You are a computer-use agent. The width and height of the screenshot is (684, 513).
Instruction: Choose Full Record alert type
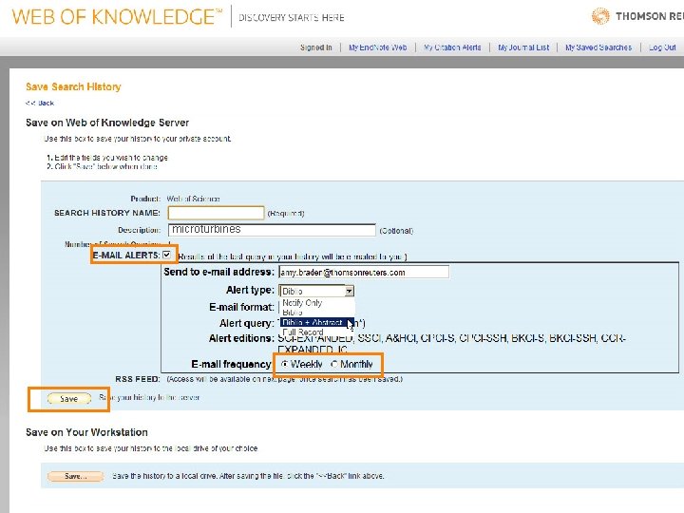tap(303, 332)
